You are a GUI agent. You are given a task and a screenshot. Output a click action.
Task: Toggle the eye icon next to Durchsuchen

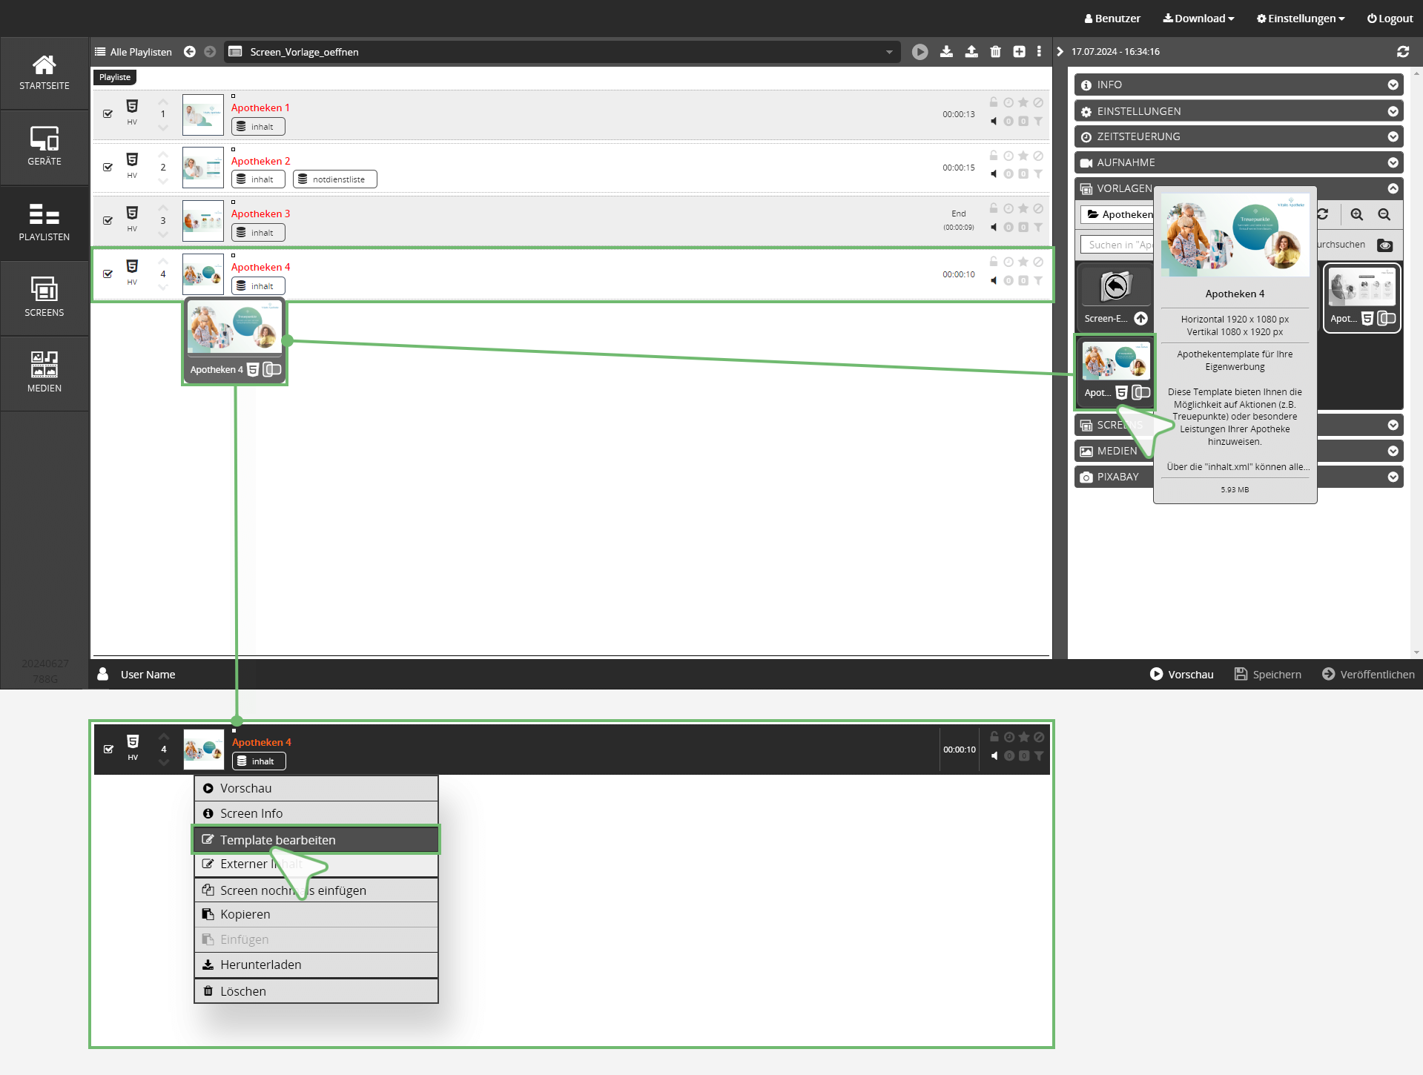pyautogui.click(x=1384, y=245)
